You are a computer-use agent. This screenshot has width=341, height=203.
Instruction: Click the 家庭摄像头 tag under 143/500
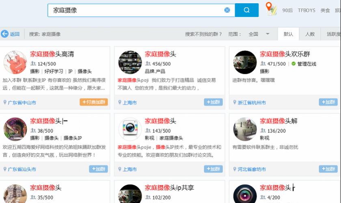pos(171,138)
